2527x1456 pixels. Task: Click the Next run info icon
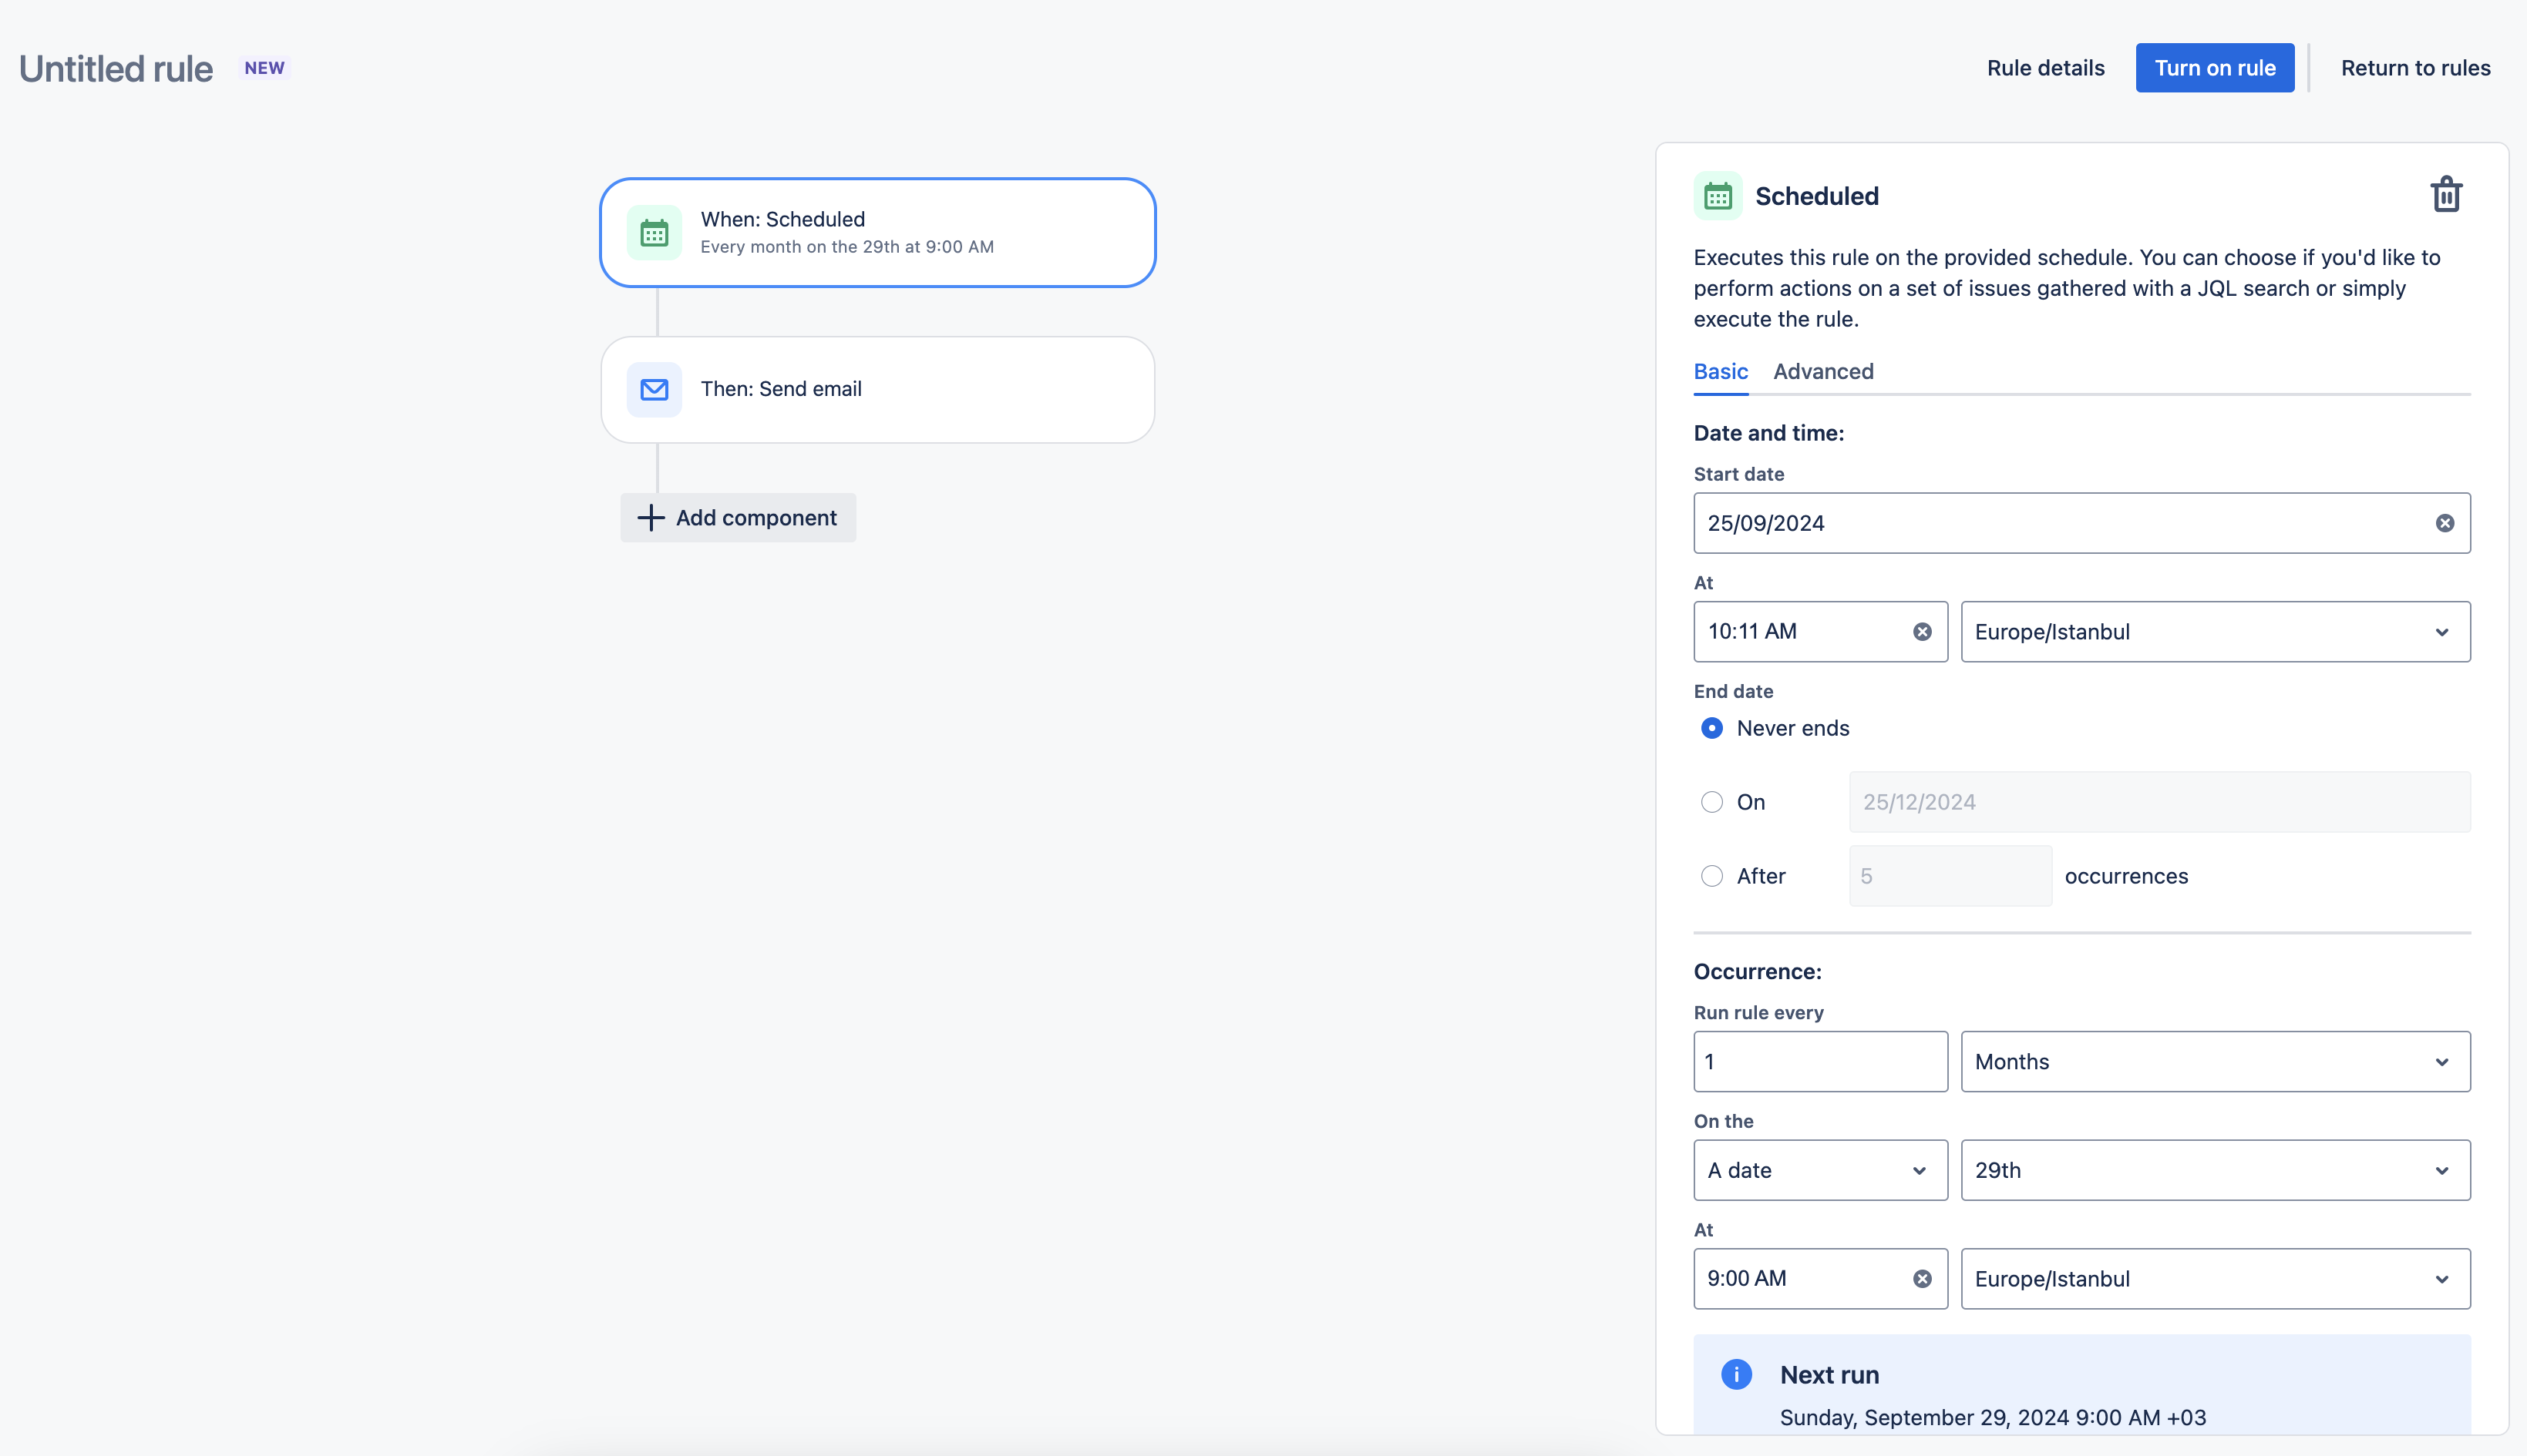[x=1736, y=1374]
